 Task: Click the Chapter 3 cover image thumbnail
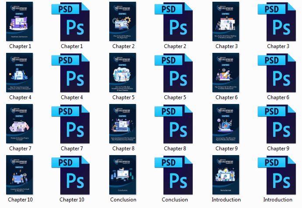click(x=226, y=21)
